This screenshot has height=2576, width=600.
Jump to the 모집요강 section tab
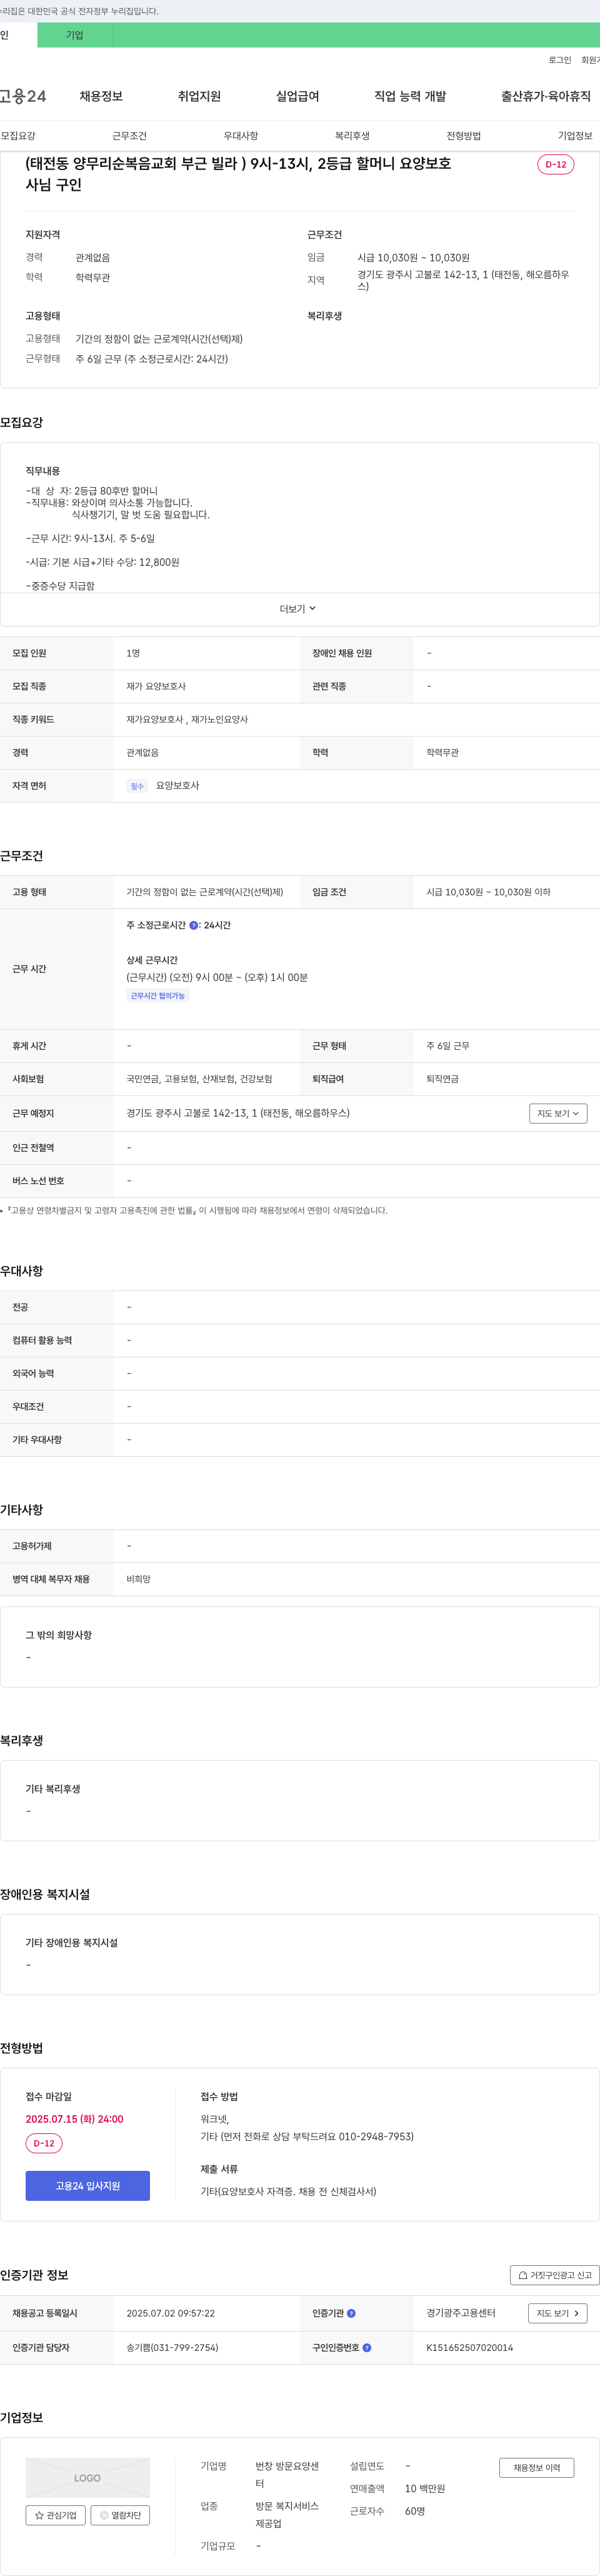[x=18, y=136]
